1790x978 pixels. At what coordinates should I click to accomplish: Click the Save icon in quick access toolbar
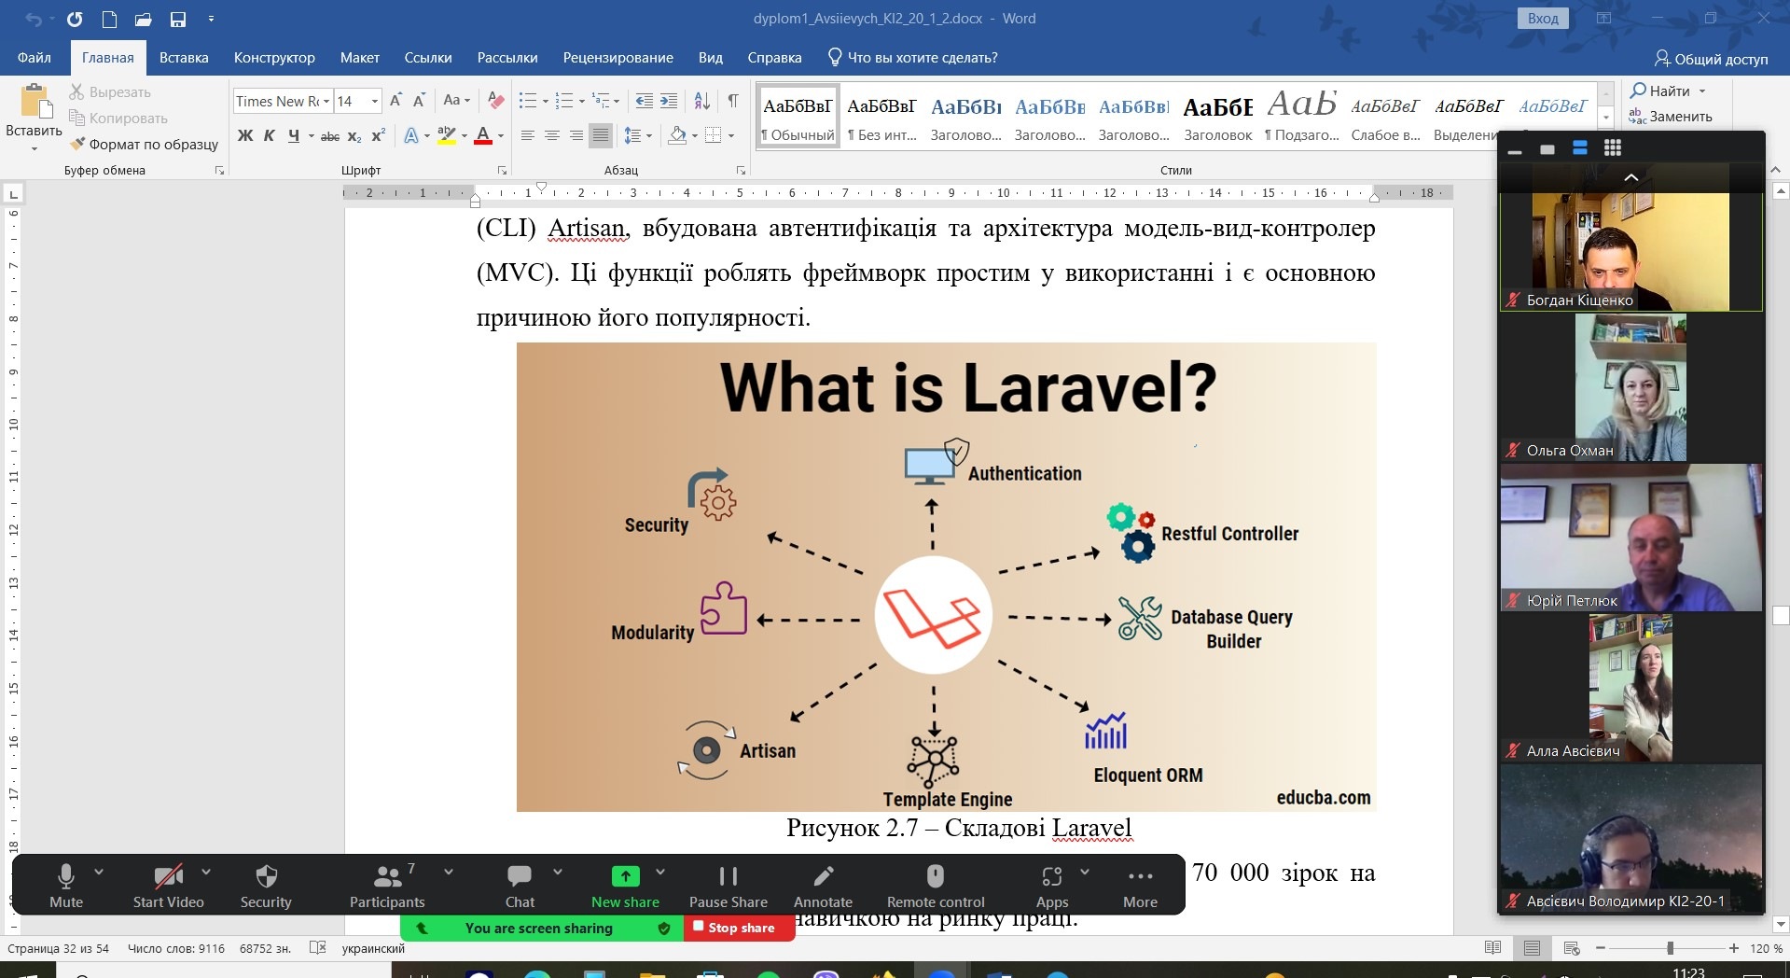tap(177, 19)
